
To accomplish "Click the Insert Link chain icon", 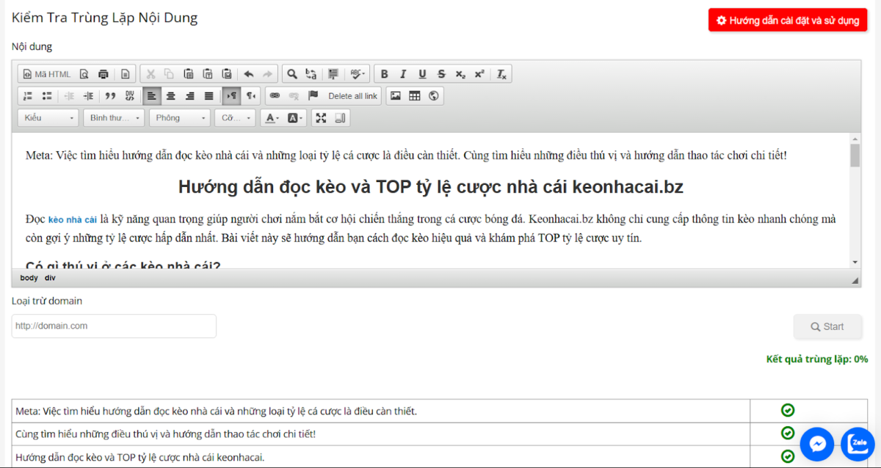I will click(275, 96).
